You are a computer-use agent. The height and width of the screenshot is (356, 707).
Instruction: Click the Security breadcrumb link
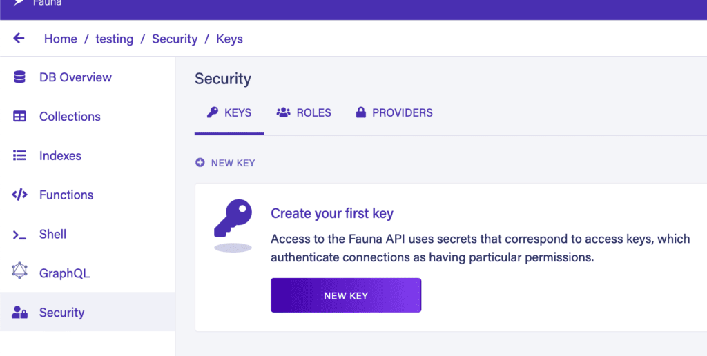click(x=175, y=39)
